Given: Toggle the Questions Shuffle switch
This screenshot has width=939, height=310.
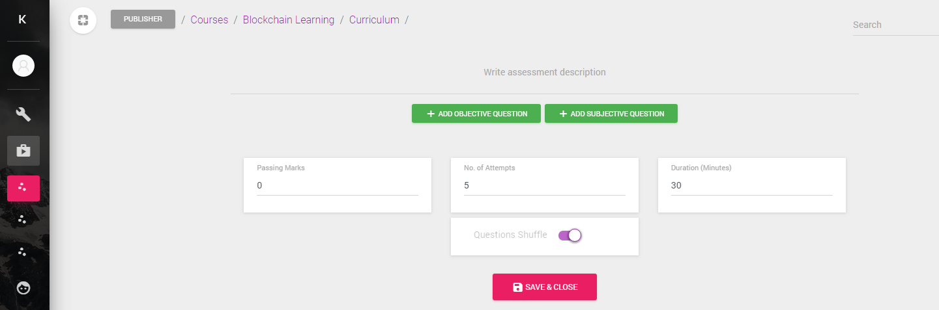Looking at the screenshot, I should pos(570,235).
